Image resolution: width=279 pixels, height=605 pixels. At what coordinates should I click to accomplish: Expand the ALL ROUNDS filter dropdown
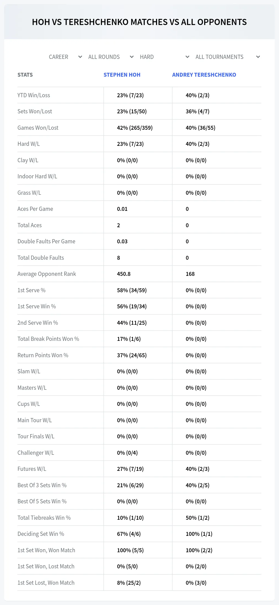point(110,57)
